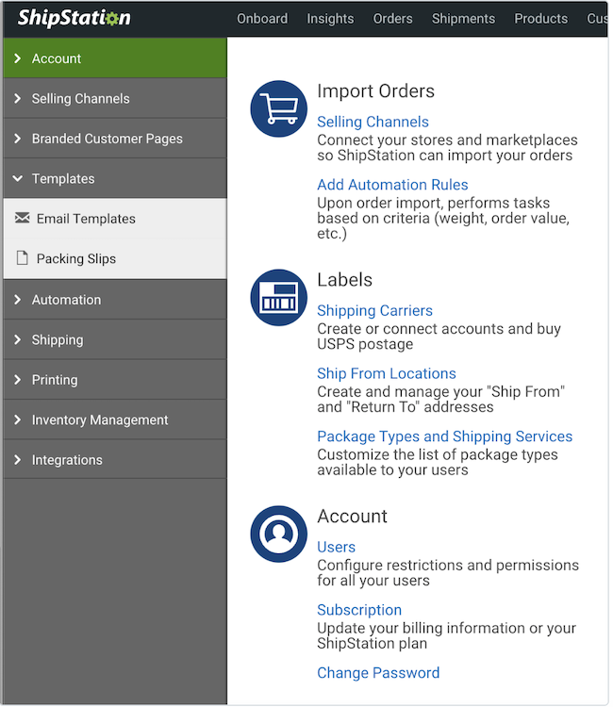Click the Branded Customer Pages sidebar label

coord(108,139)
